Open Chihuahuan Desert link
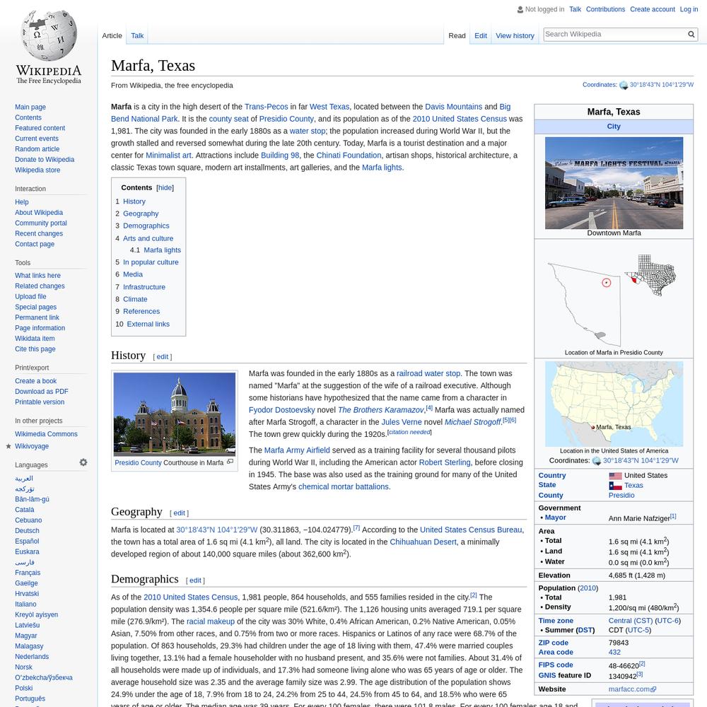This screenshot has width=707, height=707. (x=423, y=542)
